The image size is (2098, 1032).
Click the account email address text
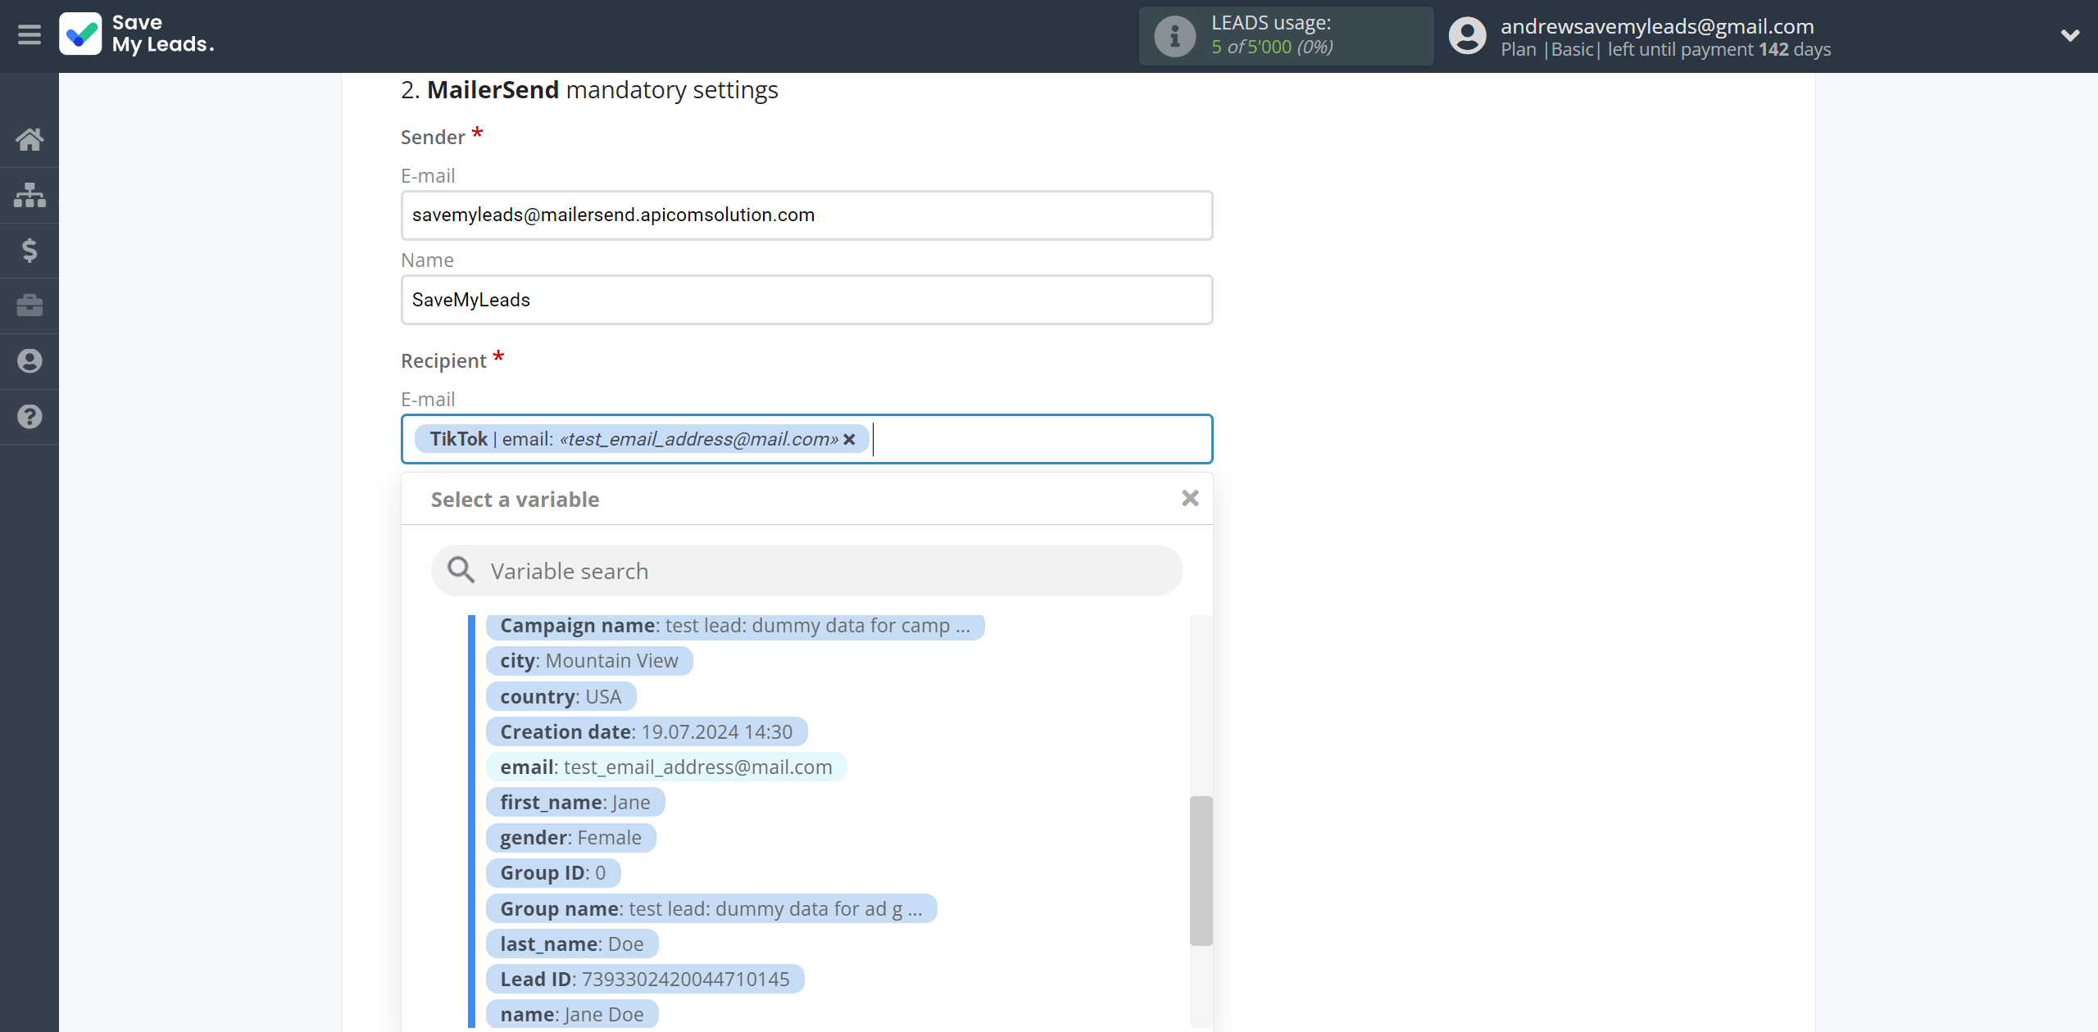1657,25
